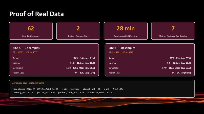This screenshot has height=114, width=204.
Task: Click the 'Distinct Campus Sites' label
Action: point(78,36)
